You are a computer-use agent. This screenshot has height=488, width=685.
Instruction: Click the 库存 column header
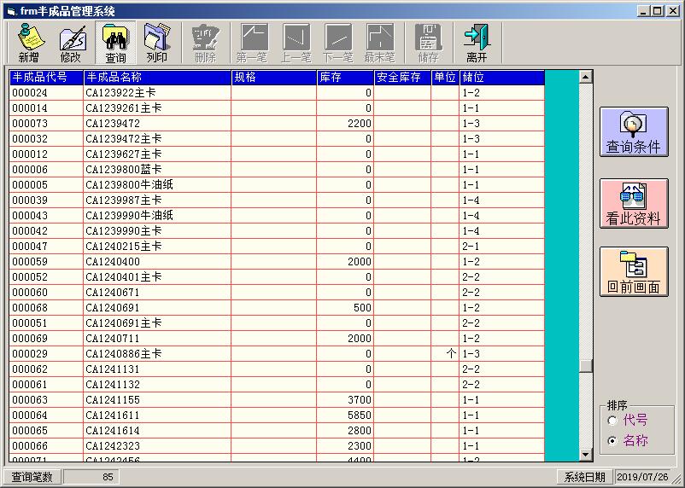pos(345,78)
